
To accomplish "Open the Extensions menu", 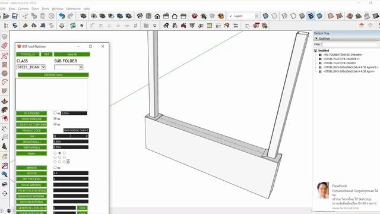I will (x=74, y=9).
